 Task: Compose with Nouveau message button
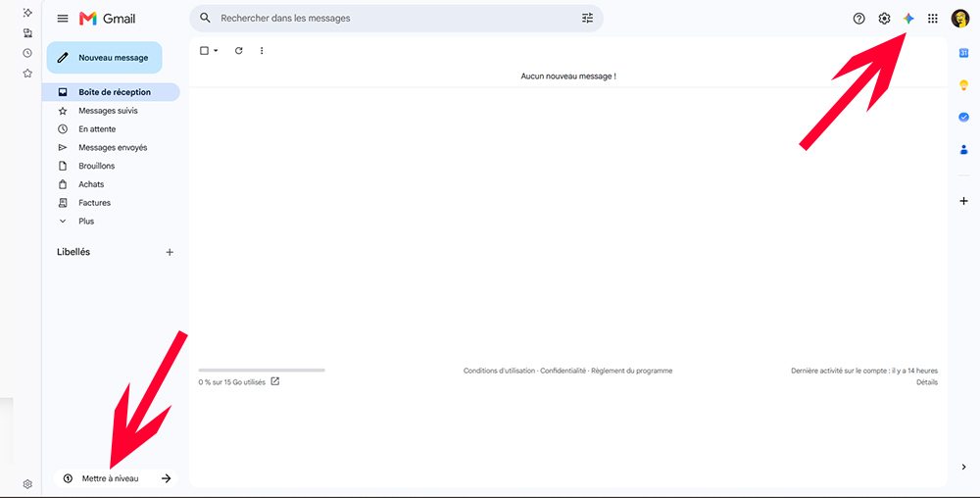105,58
